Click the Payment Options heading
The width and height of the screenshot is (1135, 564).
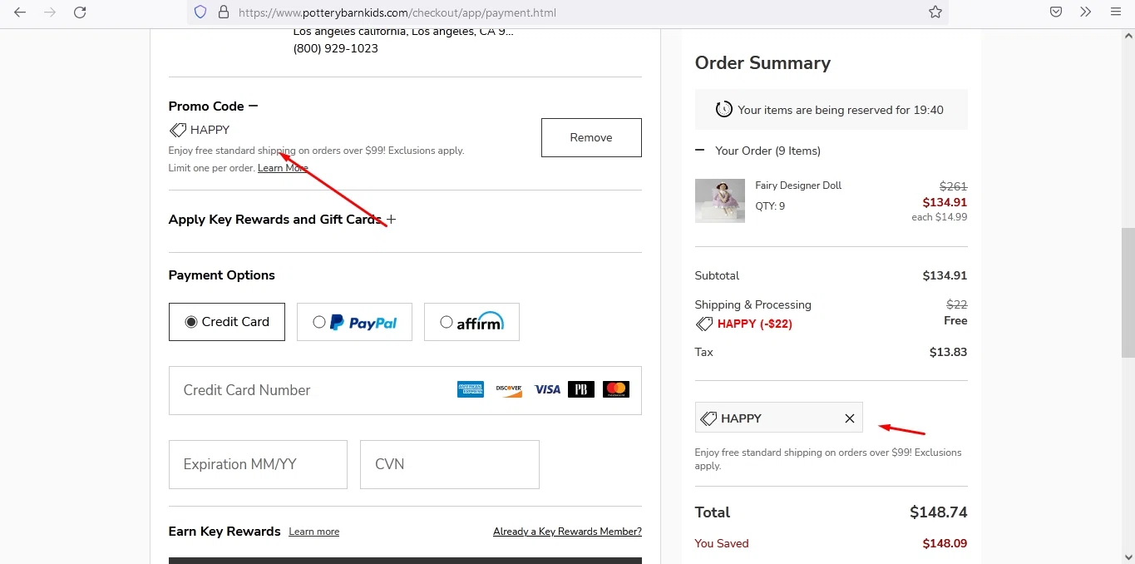(x=222, y=275)
